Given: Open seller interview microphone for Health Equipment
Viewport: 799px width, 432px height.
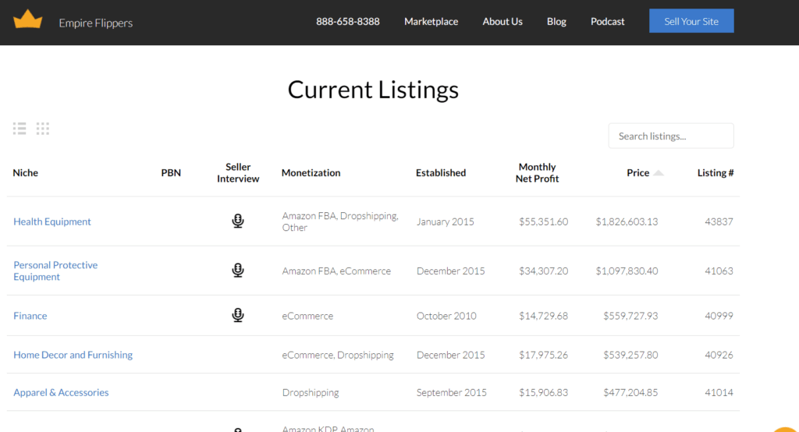Looking at the screenshot, I should point(237,221).
